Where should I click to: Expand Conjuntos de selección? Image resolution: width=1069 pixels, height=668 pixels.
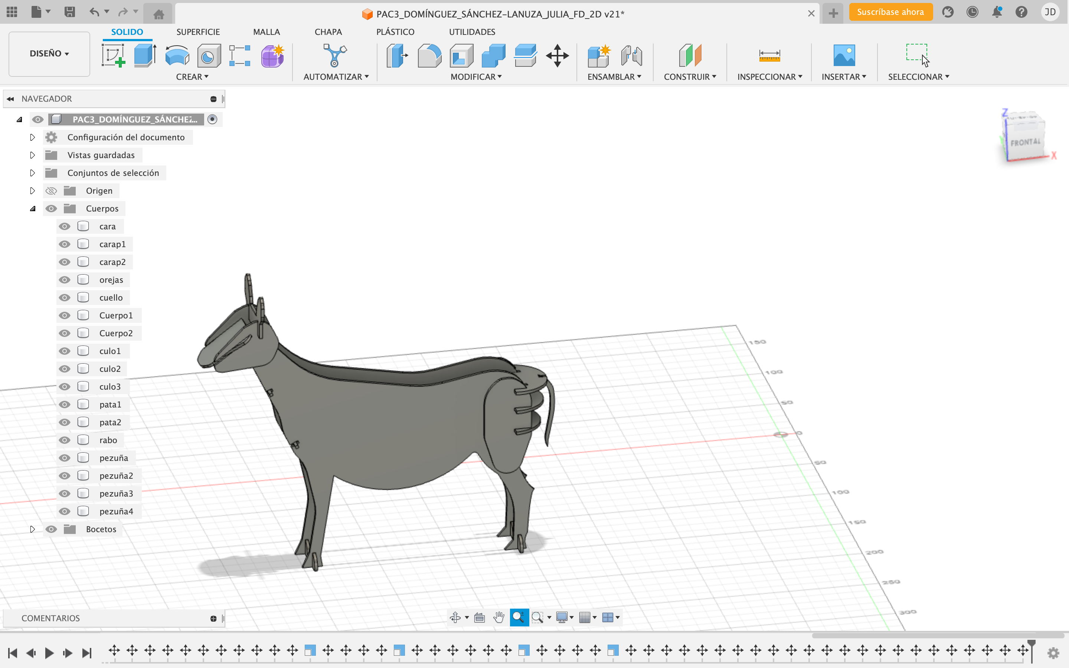[32, 173]
